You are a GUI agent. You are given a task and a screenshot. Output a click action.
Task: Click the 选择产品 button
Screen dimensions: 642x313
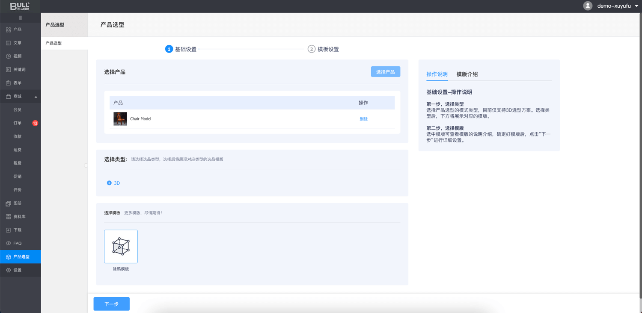[x=385, y=72]
